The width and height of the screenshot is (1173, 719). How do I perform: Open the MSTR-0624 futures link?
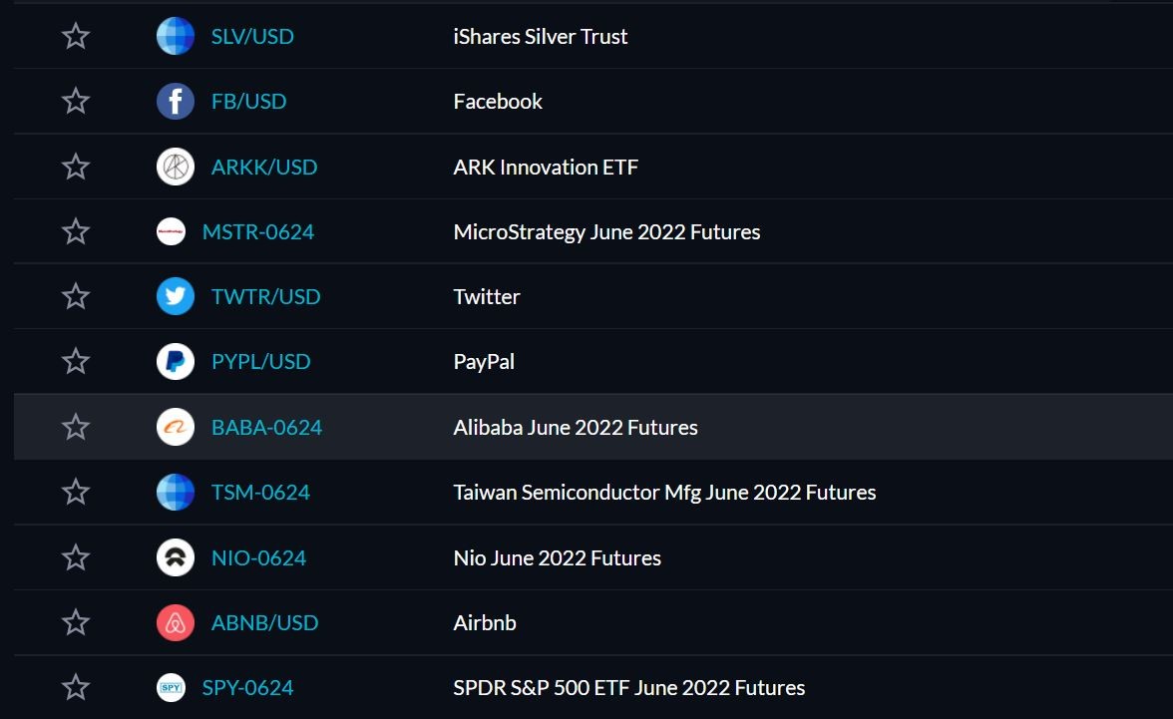[258, 232]
